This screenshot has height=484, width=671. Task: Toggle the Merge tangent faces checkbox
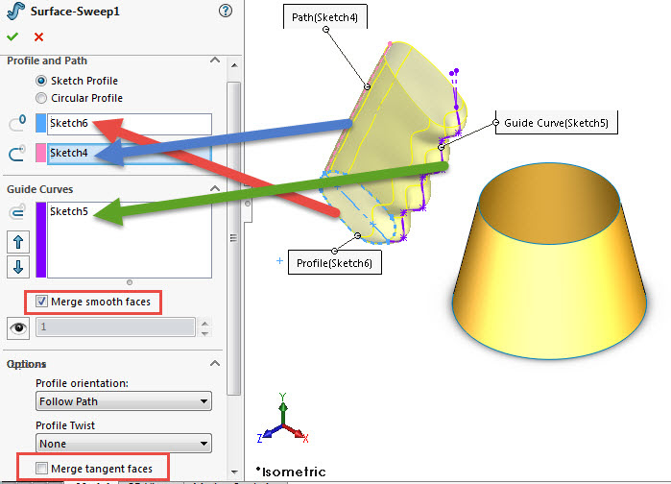click(41, 469)
